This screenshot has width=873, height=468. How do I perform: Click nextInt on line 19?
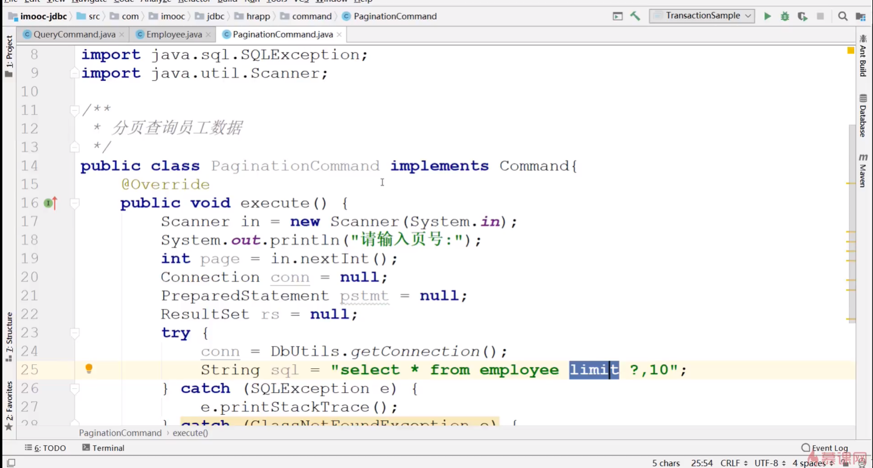pyautogui.click(x=335, y=259)
